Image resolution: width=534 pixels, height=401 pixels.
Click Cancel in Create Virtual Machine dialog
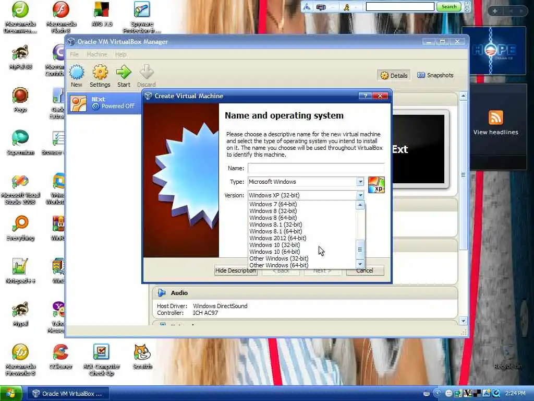(365, 270)
